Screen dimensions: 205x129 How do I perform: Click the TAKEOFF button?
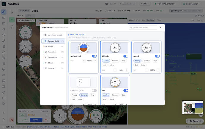point(24,120)
